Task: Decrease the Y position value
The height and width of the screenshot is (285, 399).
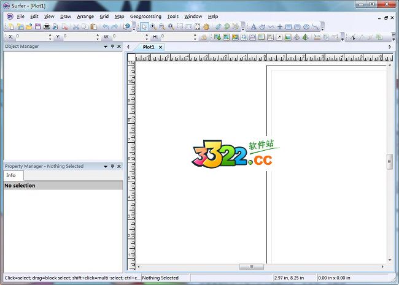Action: [x=98, y=39]
